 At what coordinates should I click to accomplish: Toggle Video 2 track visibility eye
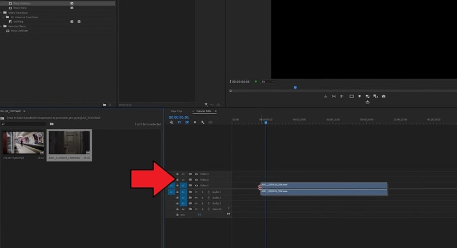tap(196, 180)
